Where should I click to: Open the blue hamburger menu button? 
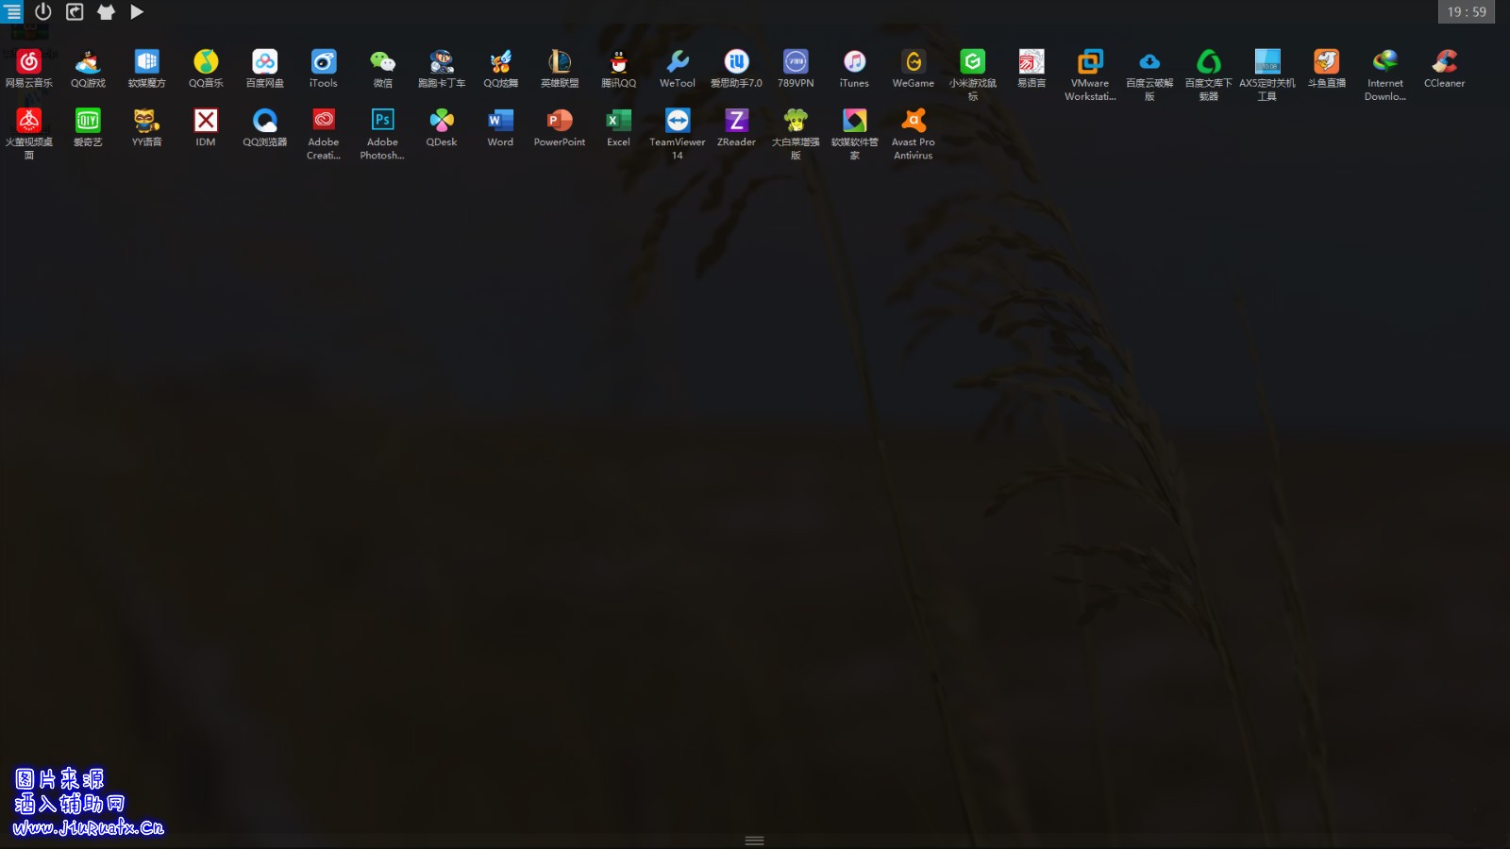coord(12,12)
